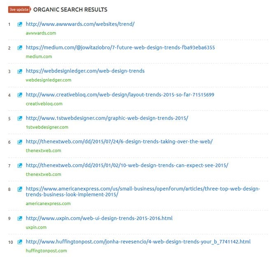276x257 pixels.
Task: Open external link icon beside uxpin result
Action: 20,218
